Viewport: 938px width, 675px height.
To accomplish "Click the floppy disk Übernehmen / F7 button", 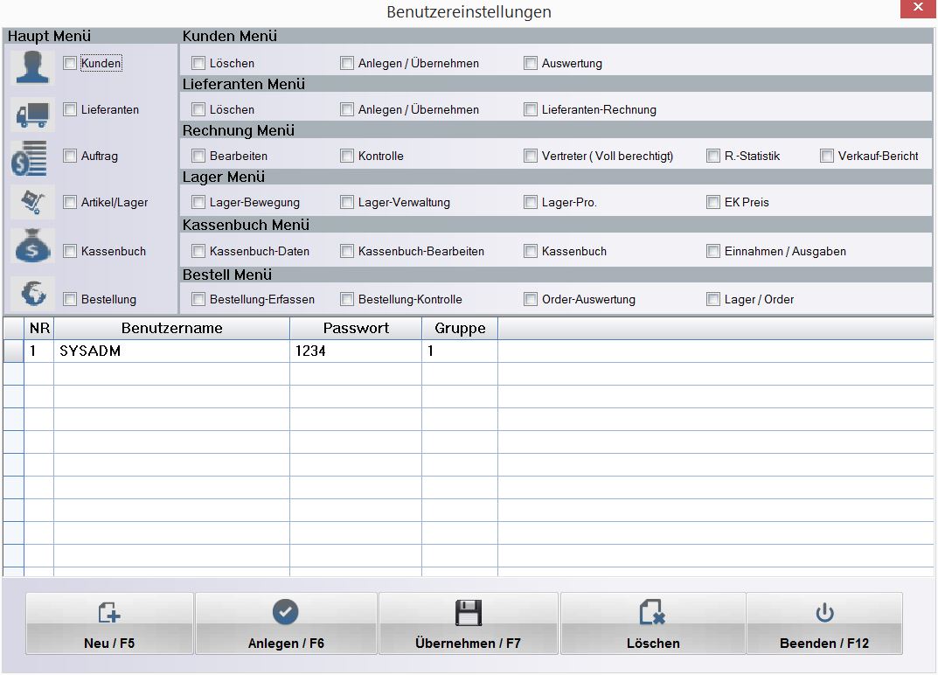I will pyautogui.click(x=468, y=623).
